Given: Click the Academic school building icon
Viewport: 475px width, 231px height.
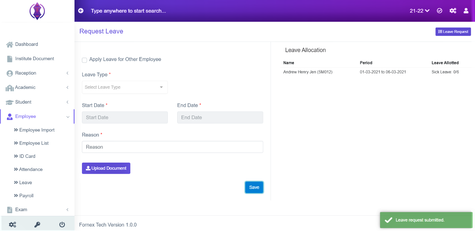Looking at the screenshot, I should click(9, 88).
